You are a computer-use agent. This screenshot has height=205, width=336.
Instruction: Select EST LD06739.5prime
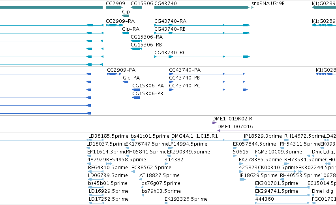[x=108, y=175]
